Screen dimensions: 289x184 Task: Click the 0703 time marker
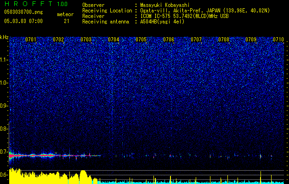point(86,40)
